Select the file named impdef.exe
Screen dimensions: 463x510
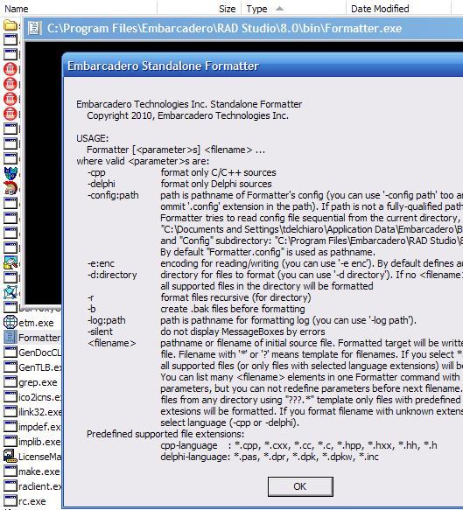[x=39, y=427]
